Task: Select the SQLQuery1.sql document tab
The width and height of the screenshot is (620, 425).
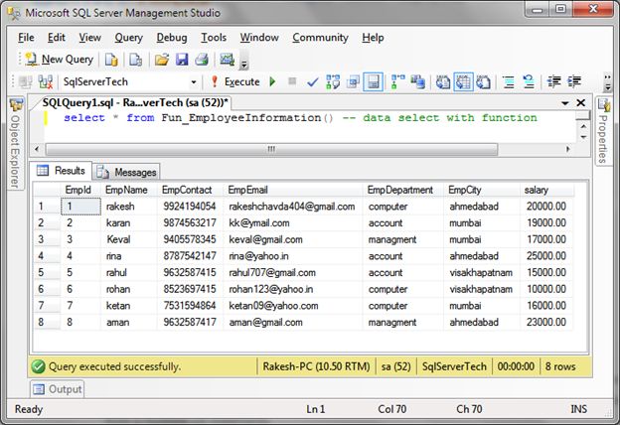Action: [135, 103]
